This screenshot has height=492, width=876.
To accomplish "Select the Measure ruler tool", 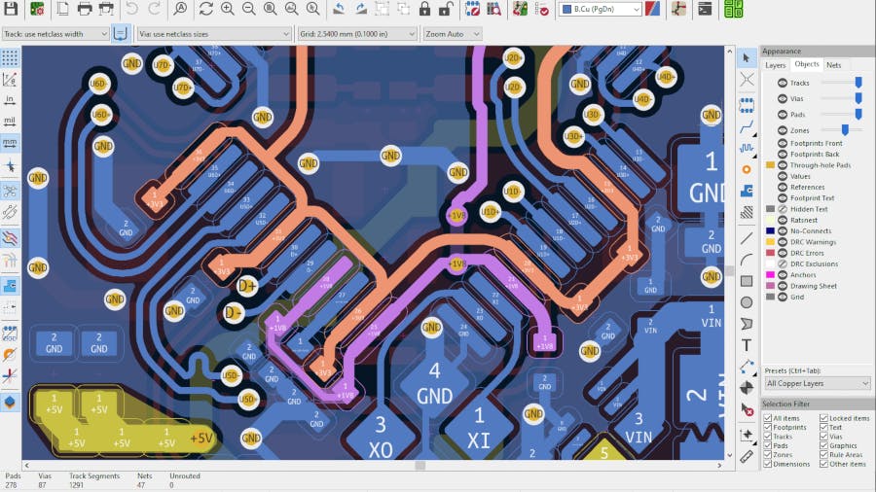I will pyautogui.click(x=747, y=457).
